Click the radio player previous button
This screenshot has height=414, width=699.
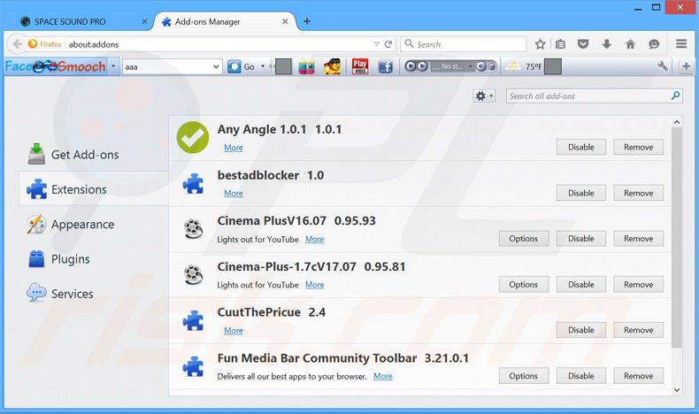[x=411, y=66]
